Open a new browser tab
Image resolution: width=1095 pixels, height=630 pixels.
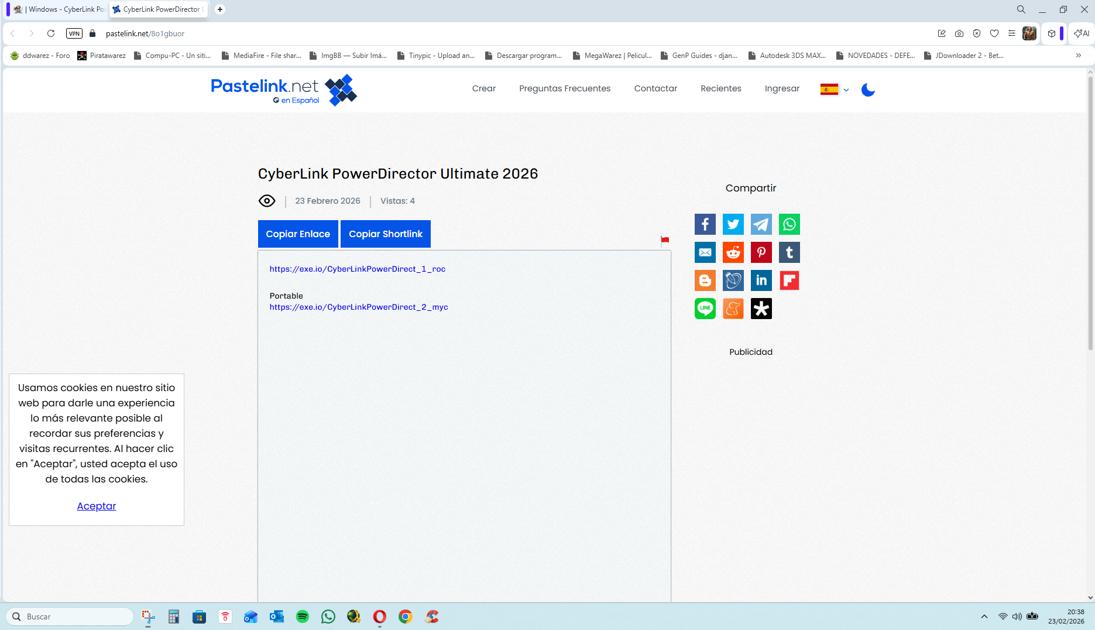[x=220, y=9]
